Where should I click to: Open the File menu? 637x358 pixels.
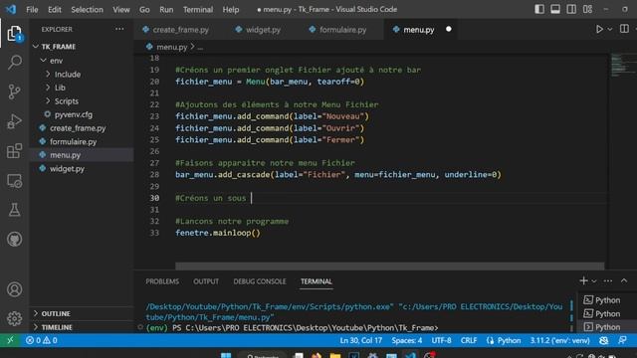coord(32,9)
